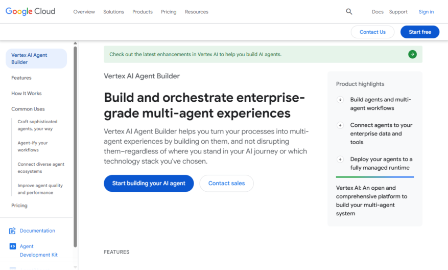This screenshot has height=270, width=448.
Task: Open the search magnifier icon
Action: coord(349,12)
